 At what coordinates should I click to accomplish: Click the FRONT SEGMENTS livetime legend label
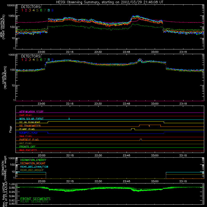point(35,199)
